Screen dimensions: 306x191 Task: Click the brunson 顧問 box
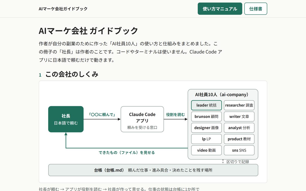click(x=206, y=116)
